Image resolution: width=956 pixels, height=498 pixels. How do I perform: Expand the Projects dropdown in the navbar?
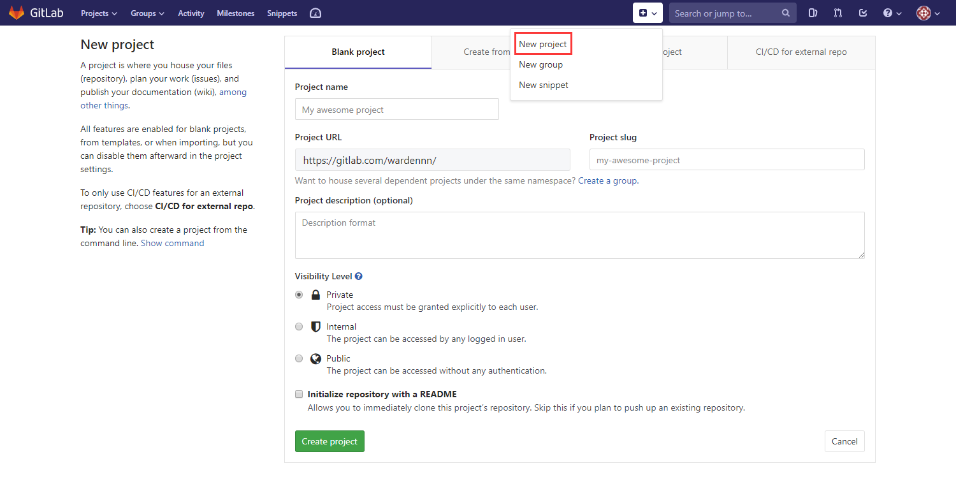[99, 13]
